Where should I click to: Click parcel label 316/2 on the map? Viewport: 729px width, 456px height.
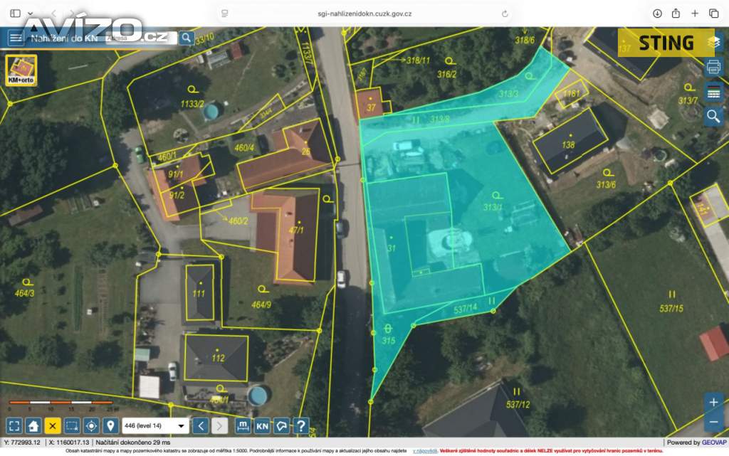(x=446, y=74)
